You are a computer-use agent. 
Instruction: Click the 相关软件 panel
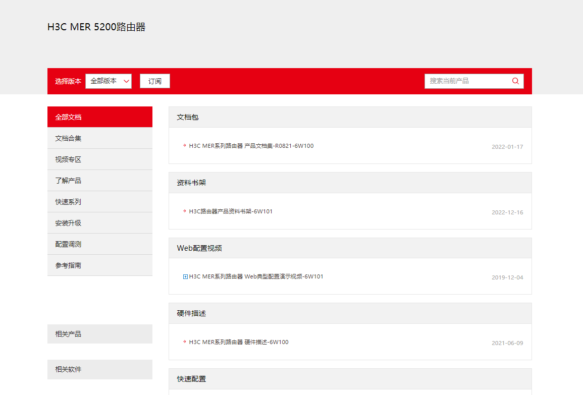[100, 369]
